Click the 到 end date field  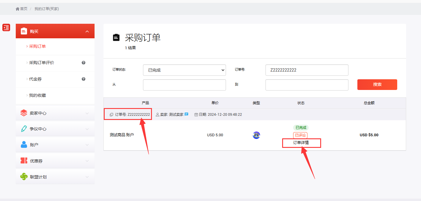(307, 85)
